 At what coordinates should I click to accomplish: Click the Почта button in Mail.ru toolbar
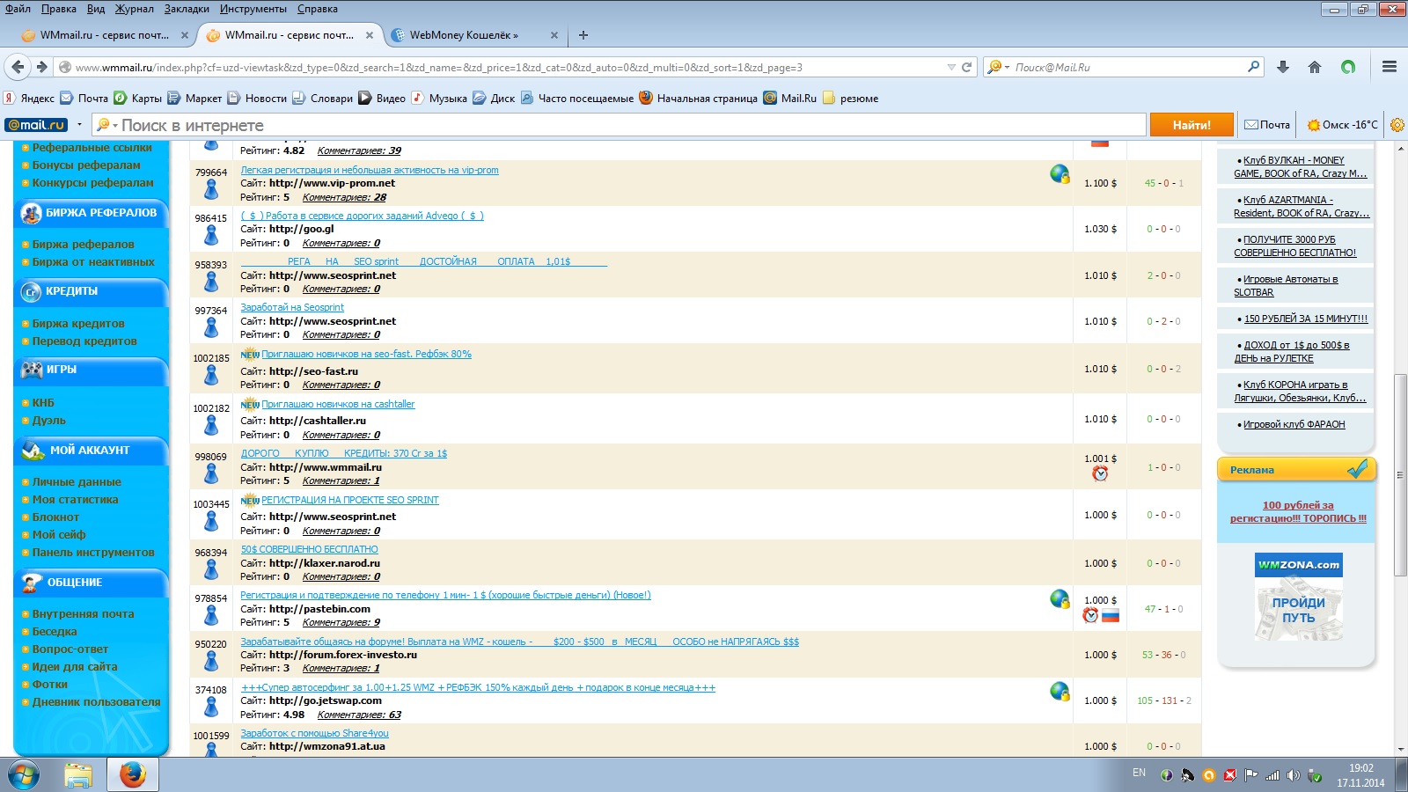[x=1267, y=125]
